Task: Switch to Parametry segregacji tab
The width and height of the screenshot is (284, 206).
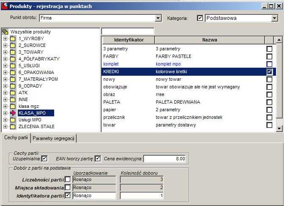Action: coord(53,138)
